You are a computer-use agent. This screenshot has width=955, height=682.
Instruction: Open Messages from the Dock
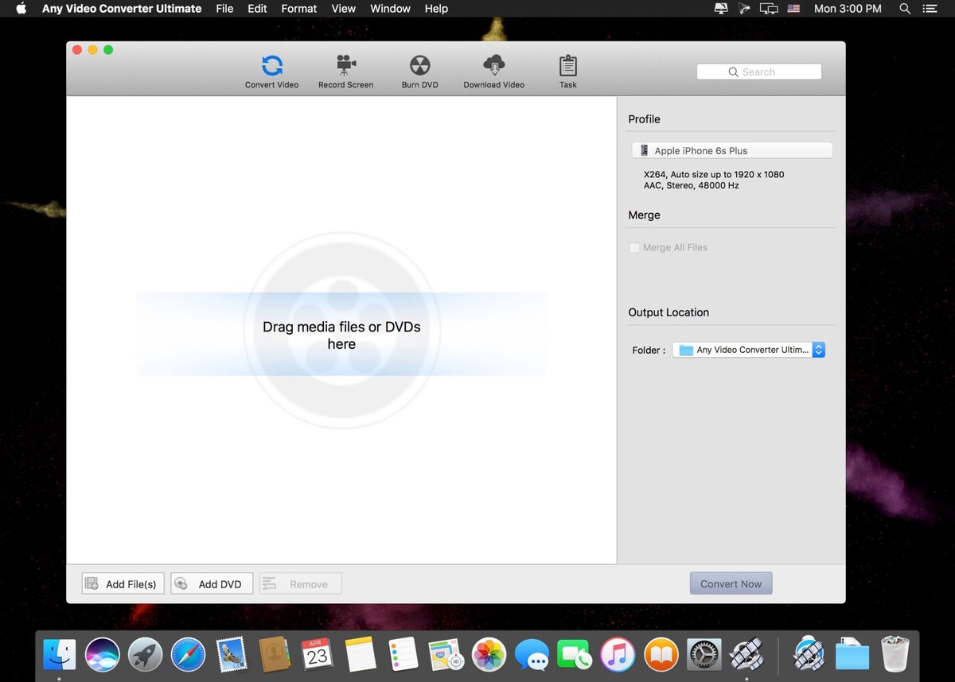(532, 655)
